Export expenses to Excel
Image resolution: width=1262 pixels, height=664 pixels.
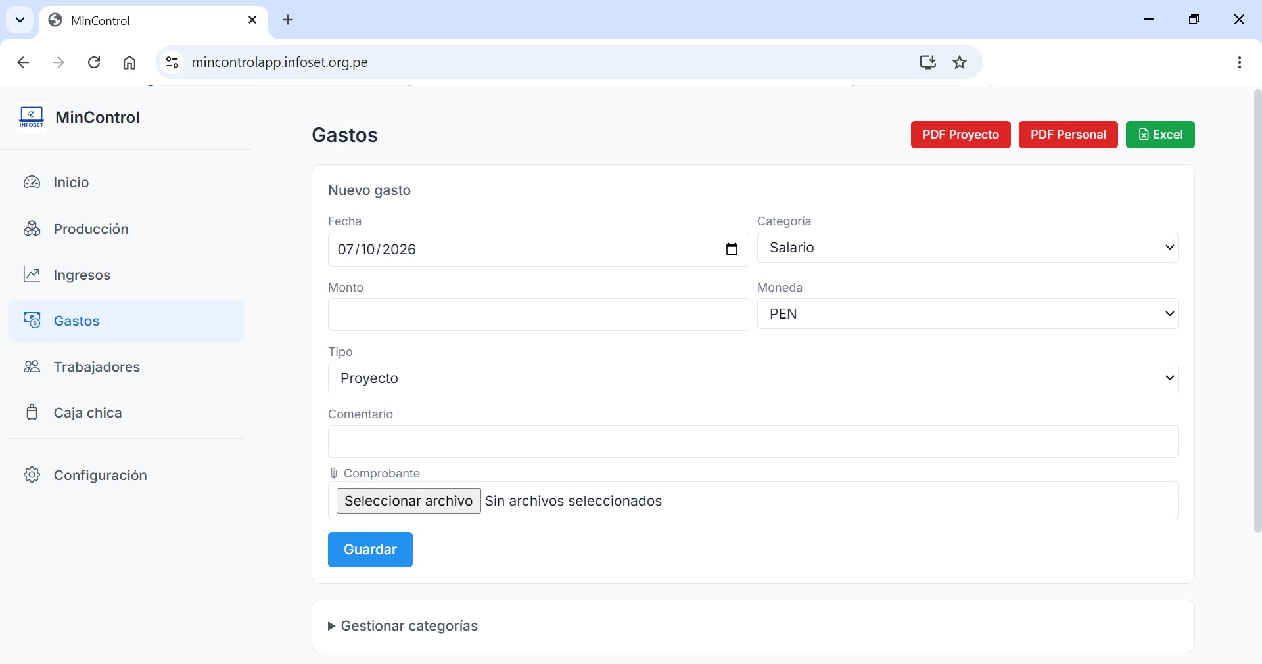coord(1160,135)
